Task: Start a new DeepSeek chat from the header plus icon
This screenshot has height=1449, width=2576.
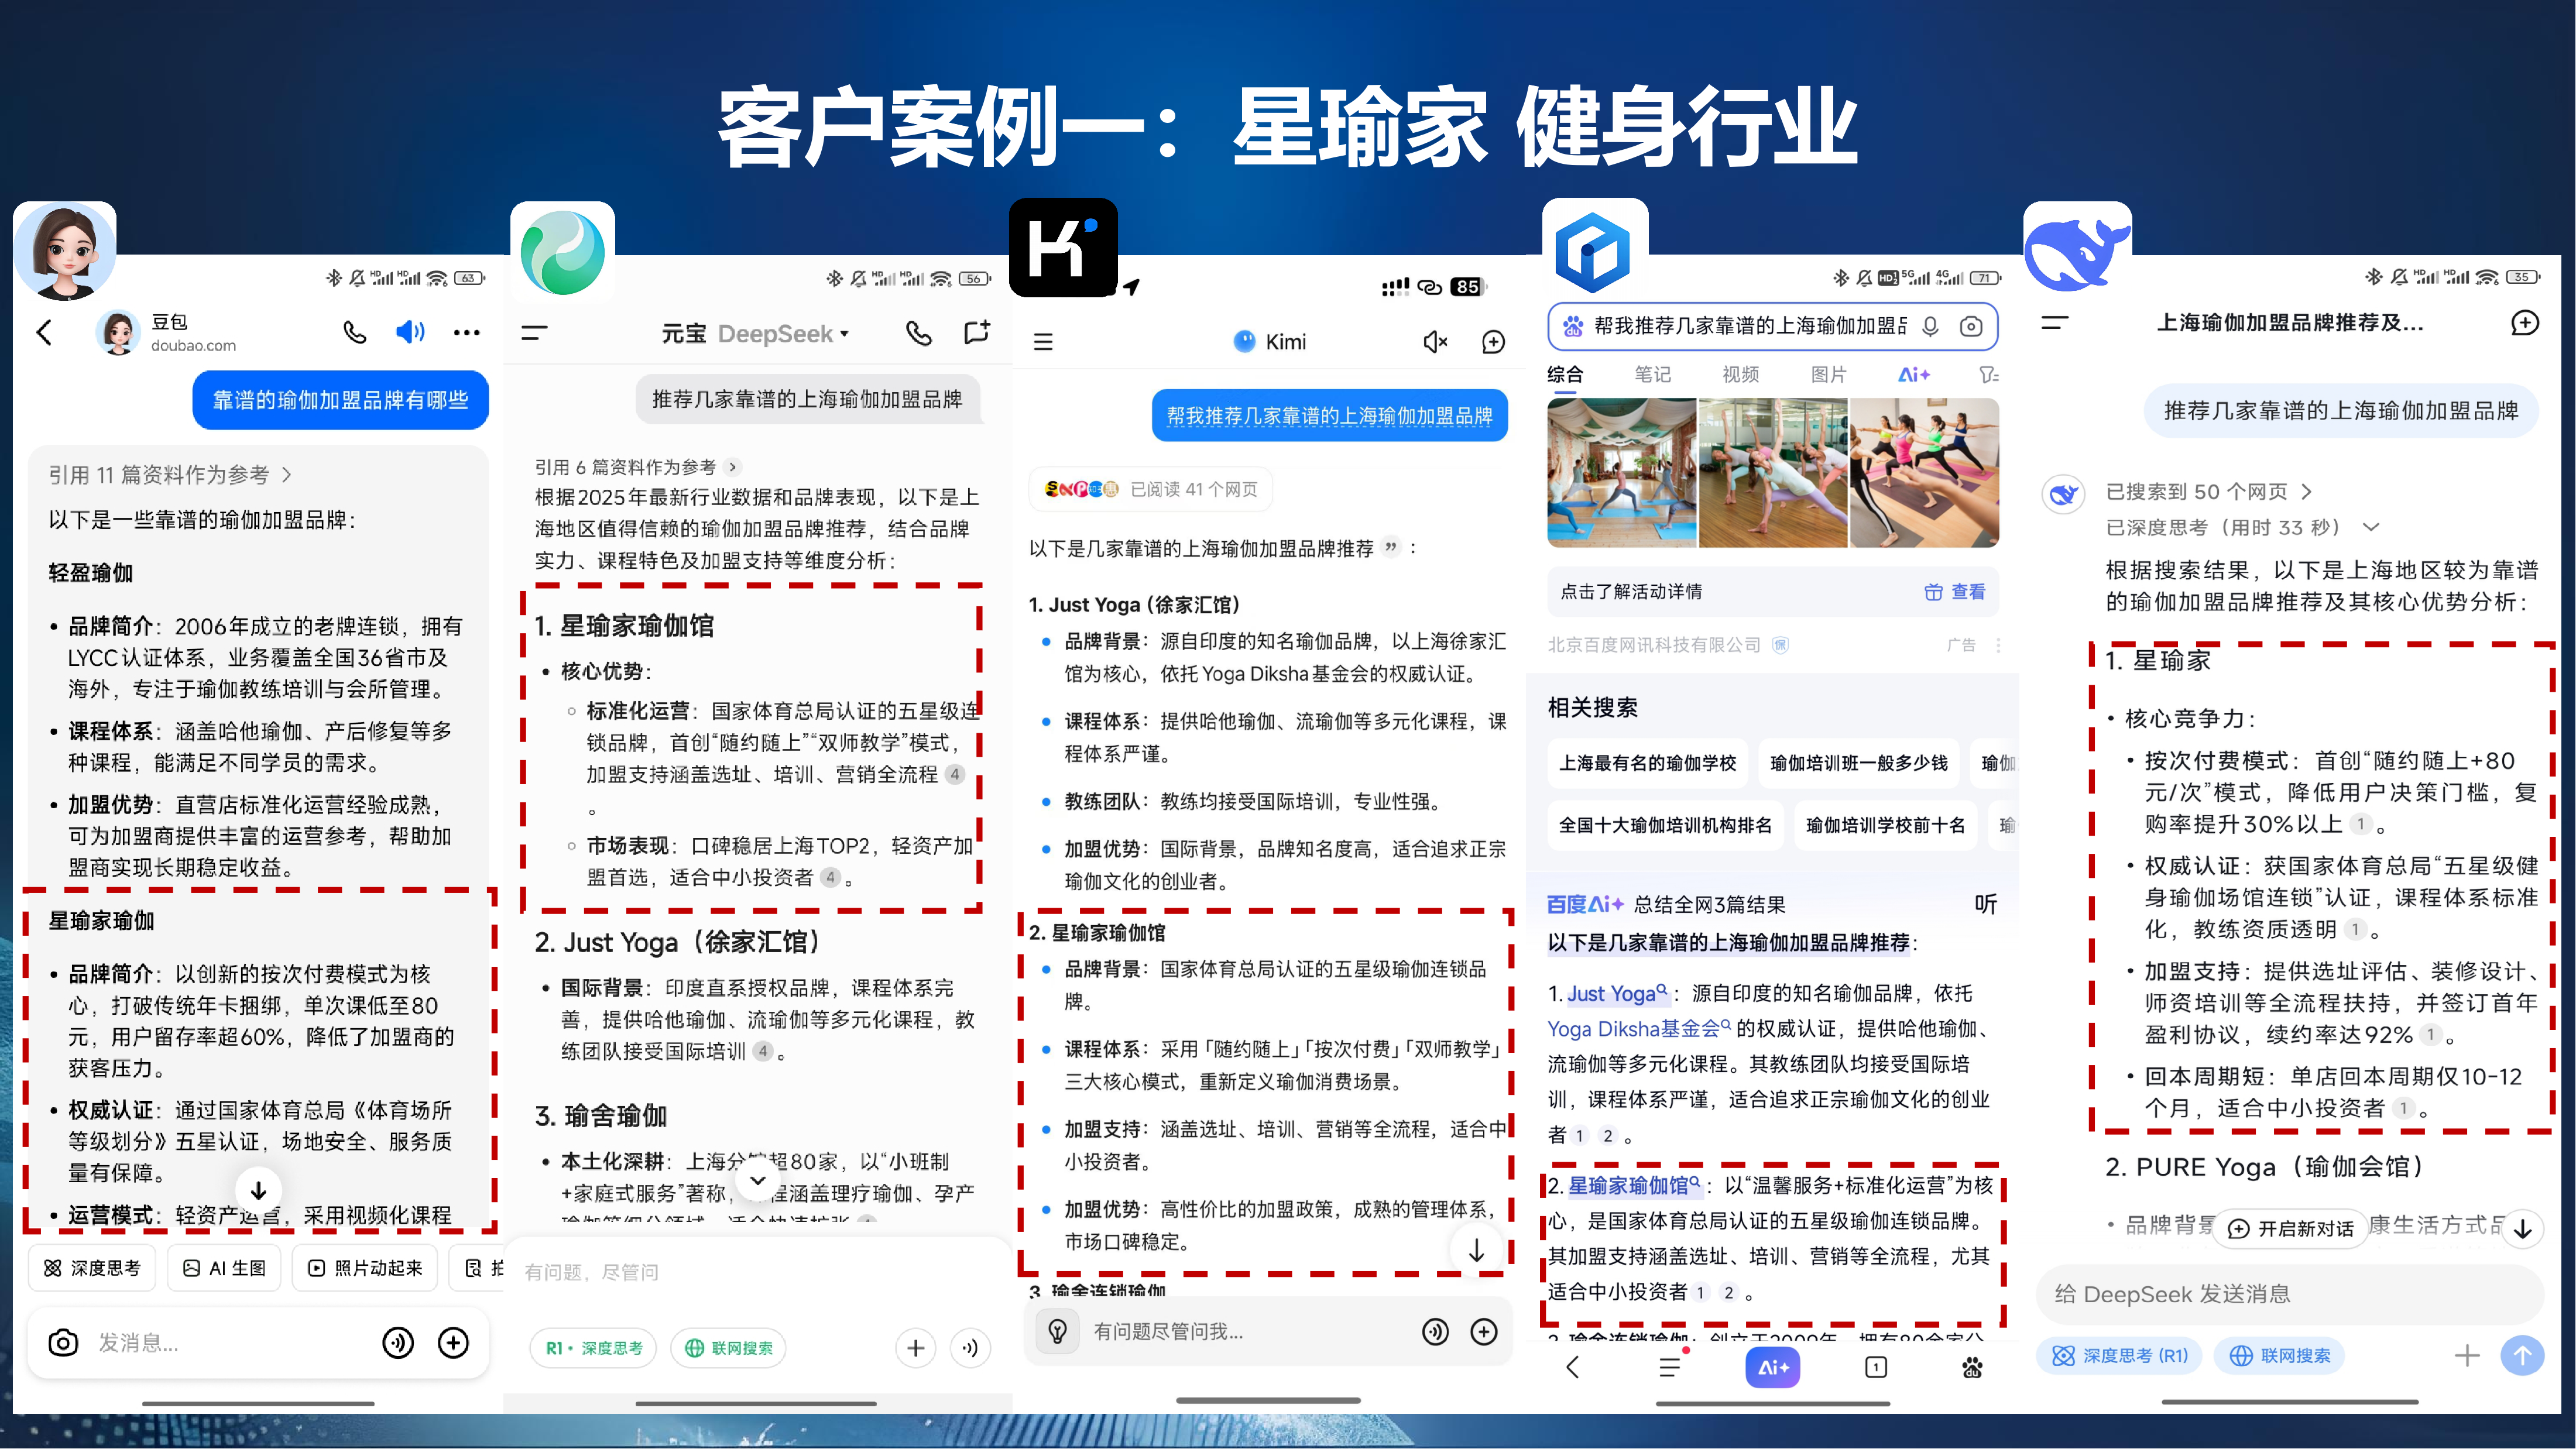Action: tap(2525, 323)
